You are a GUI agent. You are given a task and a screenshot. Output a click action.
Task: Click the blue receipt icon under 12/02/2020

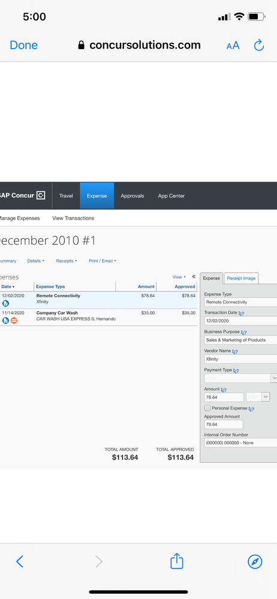coord(5,303)
